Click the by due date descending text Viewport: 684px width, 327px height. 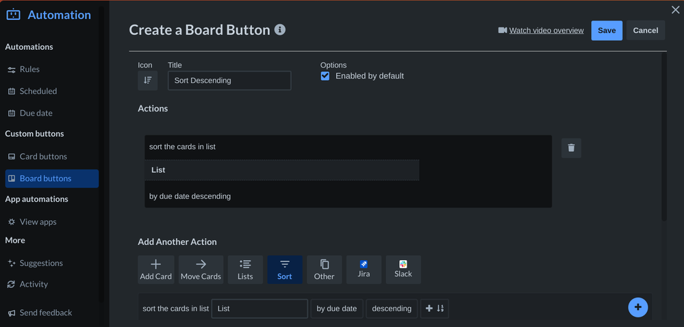click(x=190, y=196)
